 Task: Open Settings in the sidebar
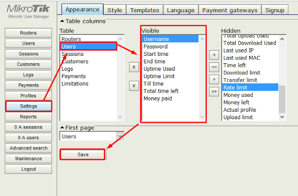28,106
